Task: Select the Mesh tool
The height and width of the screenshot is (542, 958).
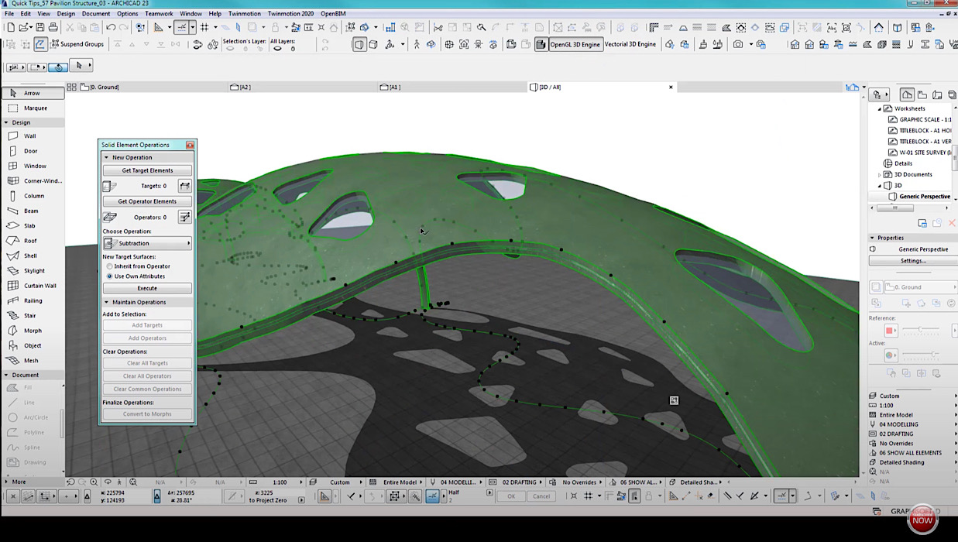Action: pyautogui.click(x=31, y=360)
